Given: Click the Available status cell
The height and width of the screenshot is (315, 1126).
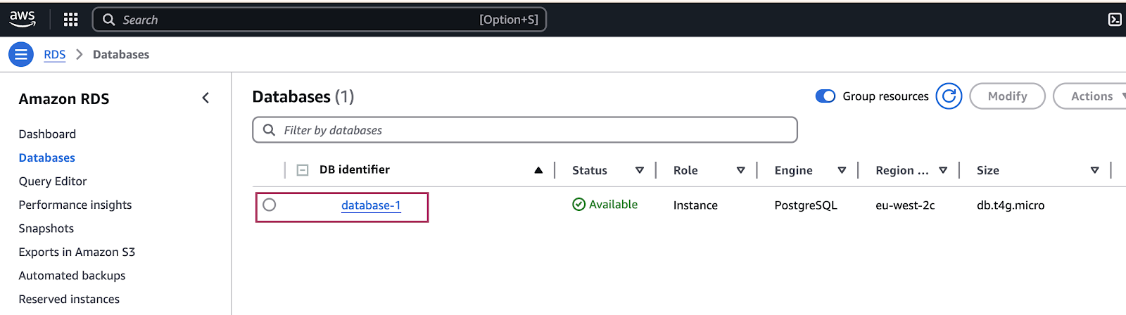Looking at the screenshot, I should click(605, 205).
